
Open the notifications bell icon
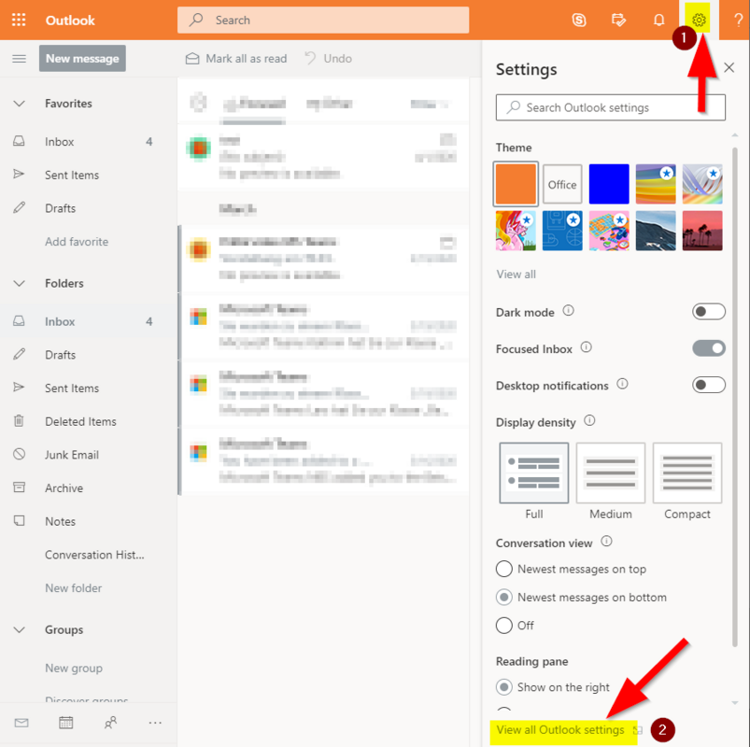pos(658,20)
